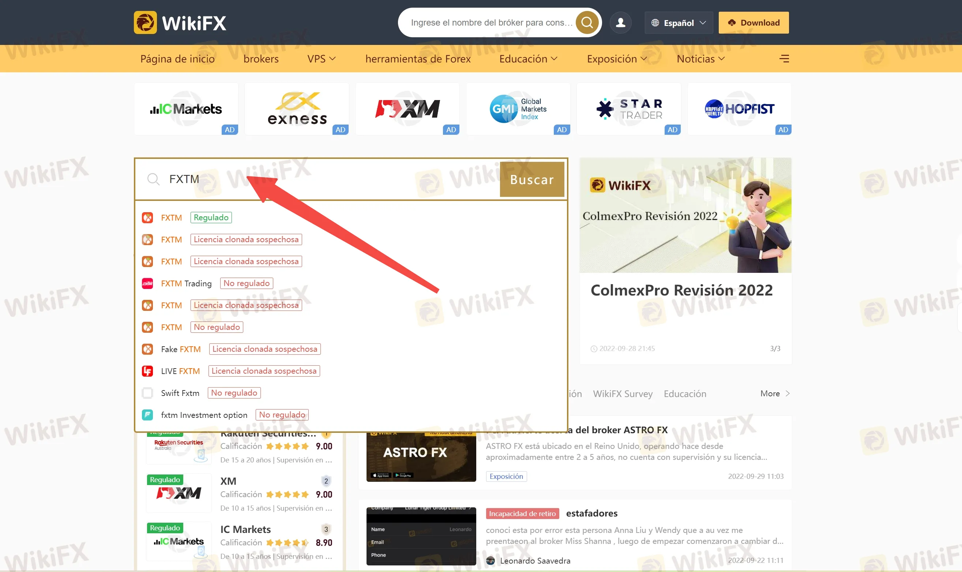Open the user account icon
The image size is (962, 572).
click(x=620, y=22)
